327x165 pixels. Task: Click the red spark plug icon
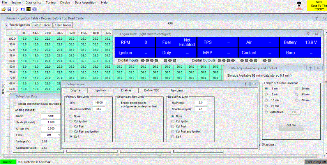click(x=299, y=6)
